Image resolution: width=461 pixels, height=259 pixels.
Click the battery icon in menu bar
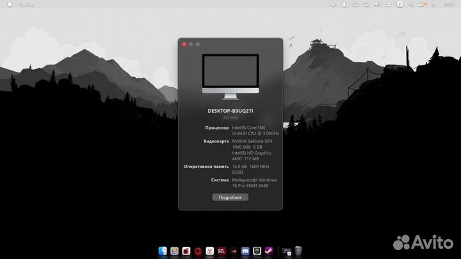(344, 4)
